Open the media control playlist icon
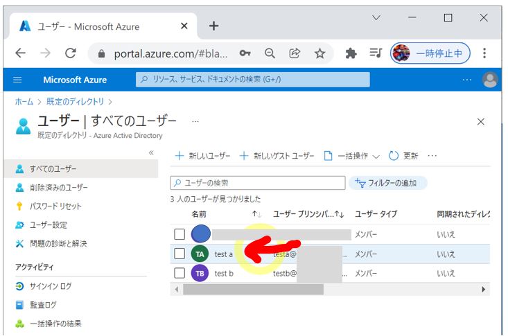The height and width of the screenshot is (336, 508). (376, 53)
